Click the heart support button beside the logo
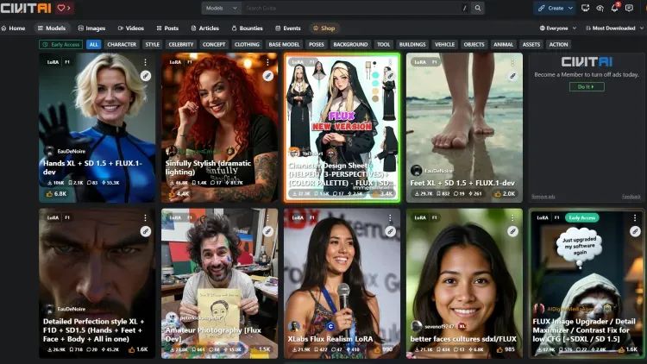 coord(64,8)
